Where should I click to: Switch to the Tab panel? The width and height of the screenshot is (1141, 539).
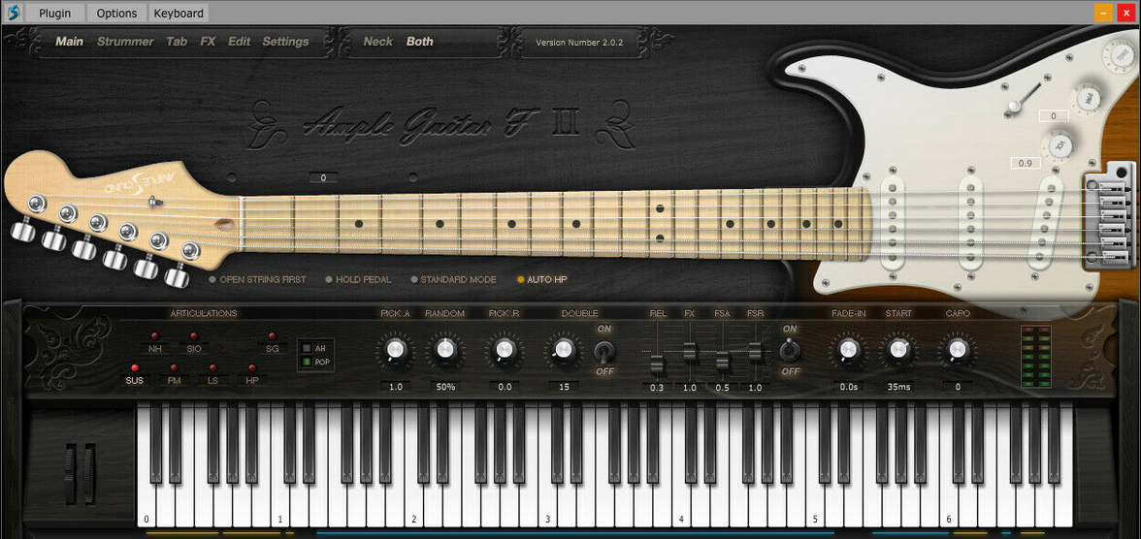pyautogui.click(x=177, y=42)
